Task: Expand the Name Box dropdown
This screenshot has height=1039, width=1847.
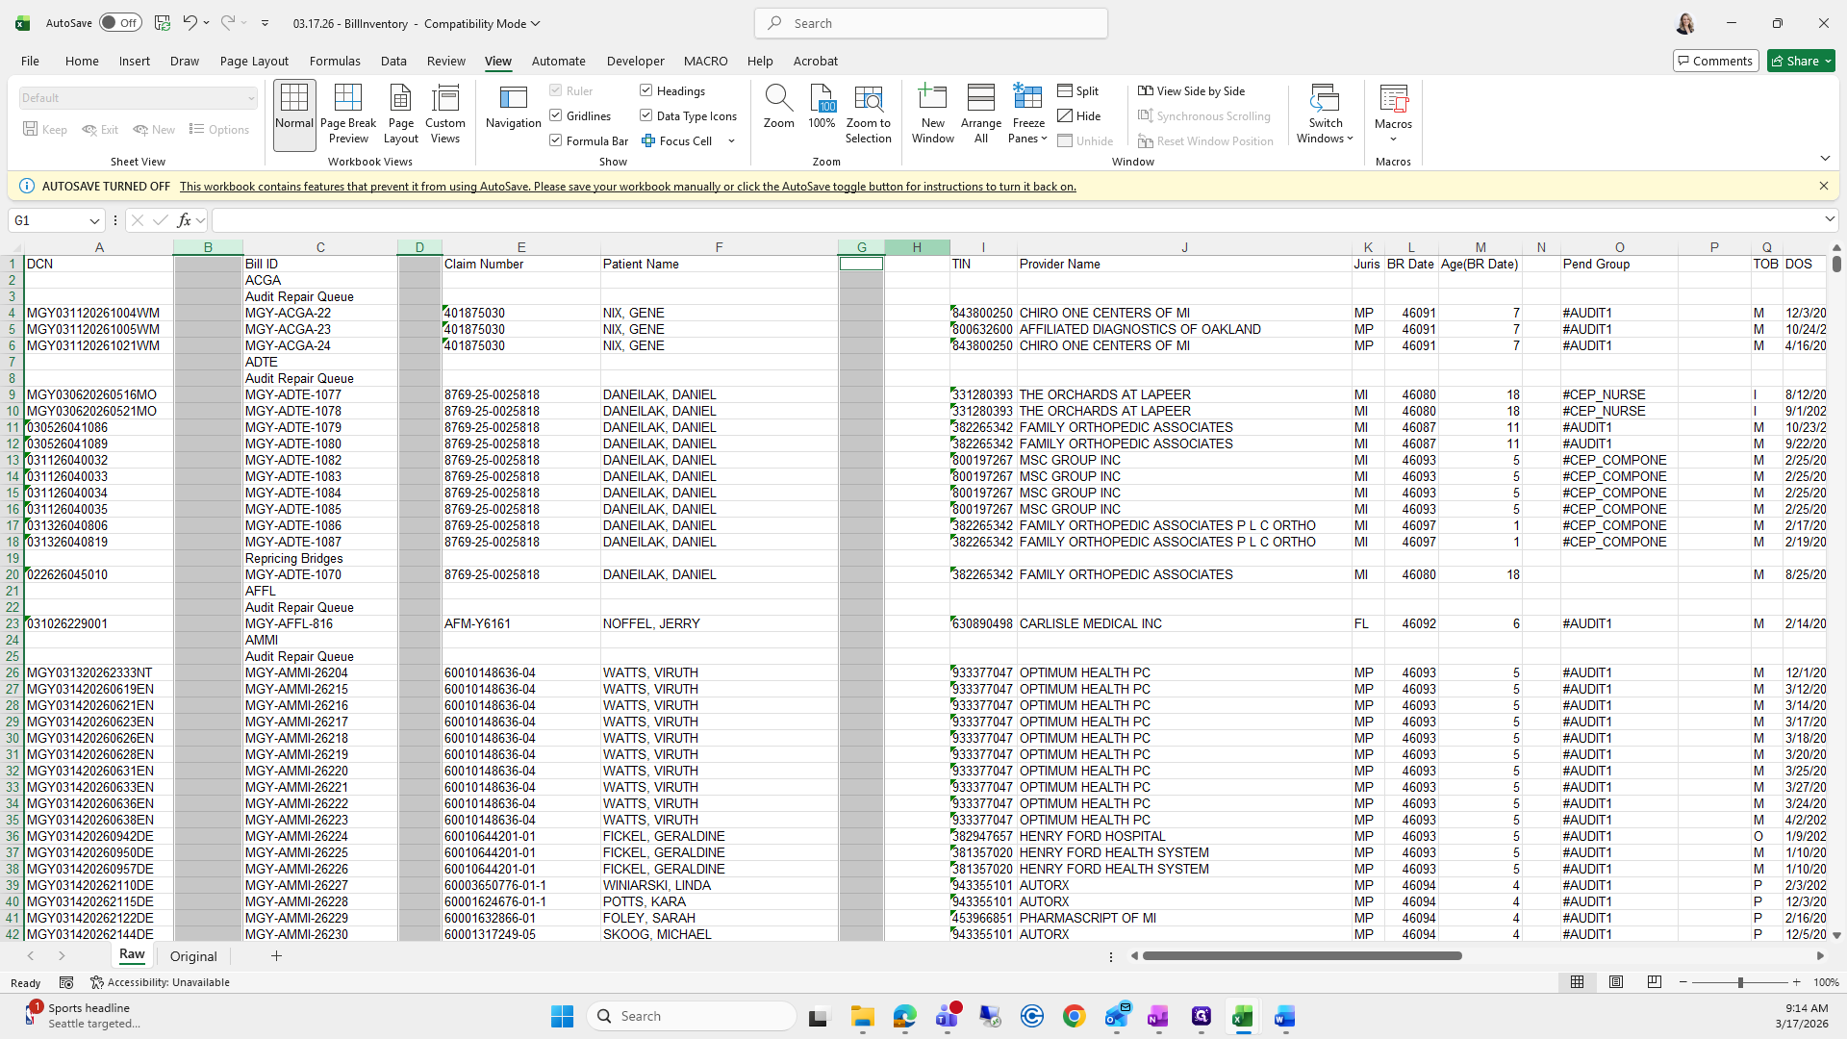Action: point(94,220)
